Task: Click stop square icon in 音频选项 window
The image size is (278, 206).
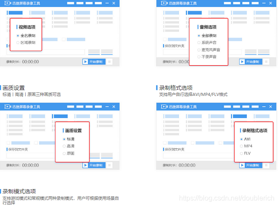Action: (x=266, y=62)
